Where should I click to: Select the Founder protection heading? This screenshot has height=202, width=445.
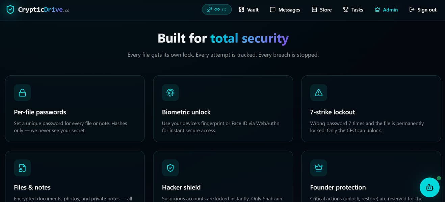pos(338,188)
